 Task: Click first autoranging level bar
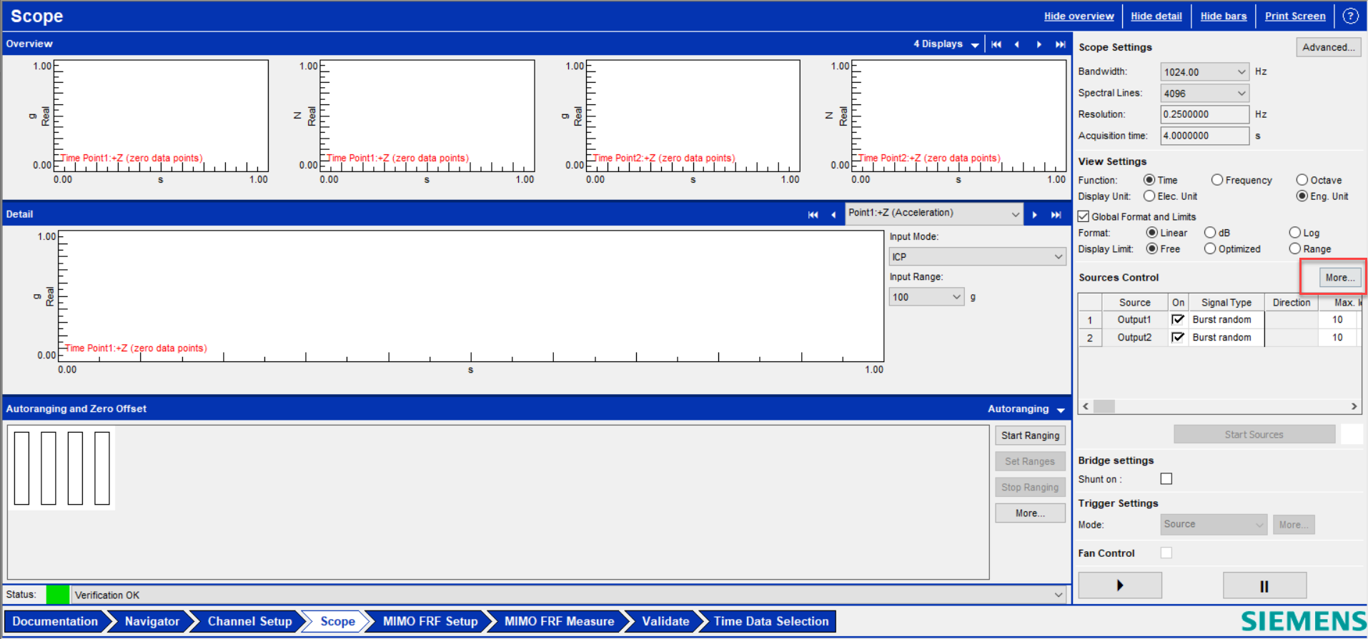21,468
